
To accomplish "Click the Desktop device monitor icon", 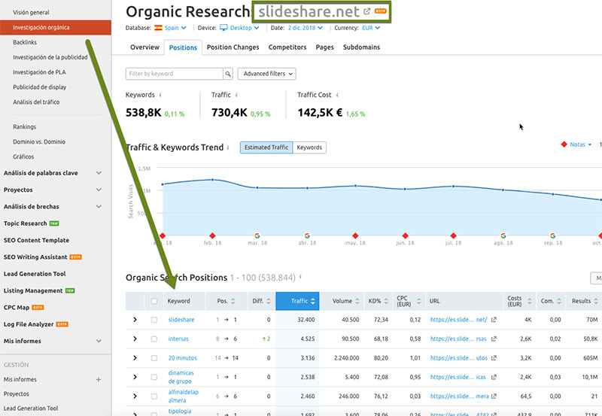I will tap(223, 28).
